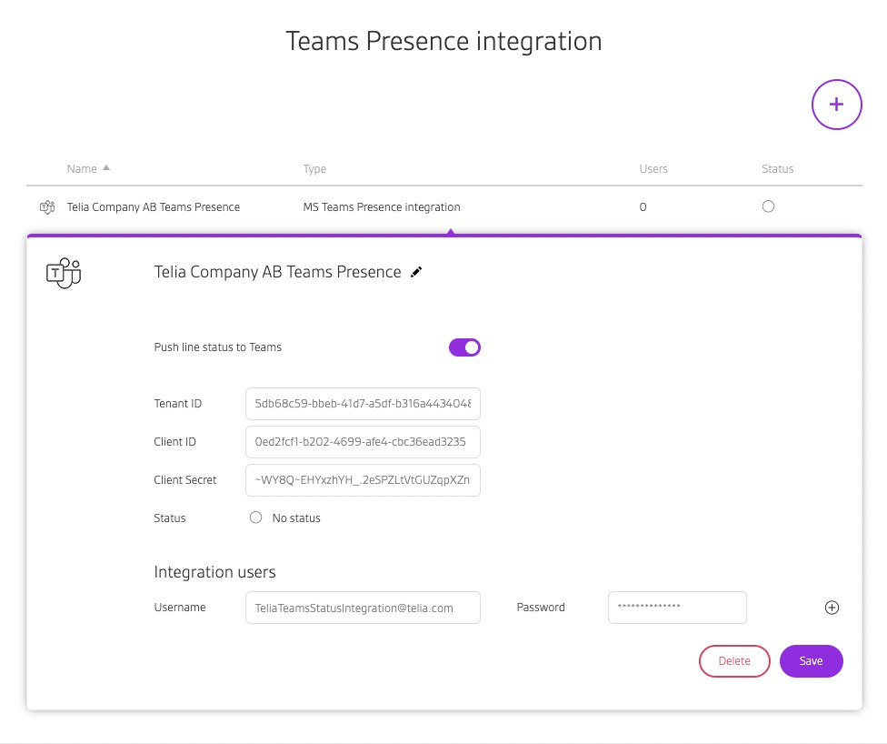This screenshot has height=744, width=887.
Task: Edit integration name with pencil icon
Action: 416,272
